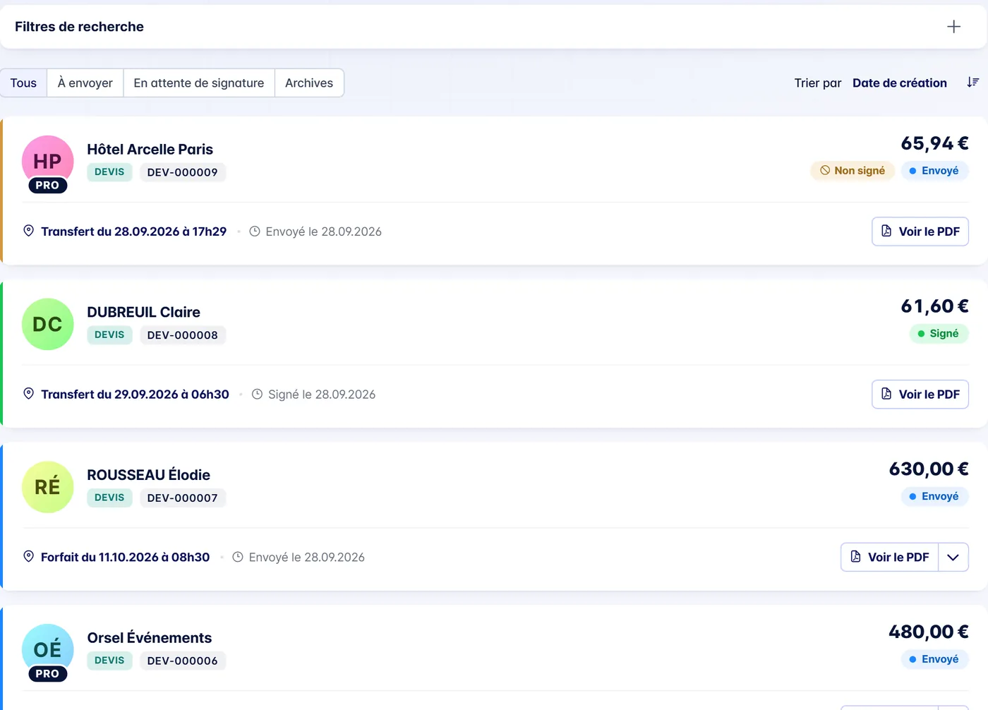Viewport: 988px width, 710px height.
Task: Click the HP avatar for Hôtel Arcelle Paris
Action: (48, 162)
